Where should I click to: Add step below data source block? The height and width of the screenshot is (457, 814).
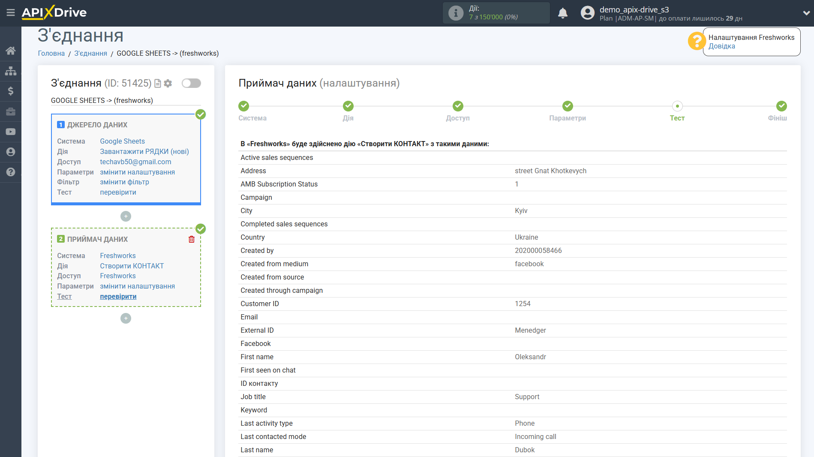click(126, 216)
